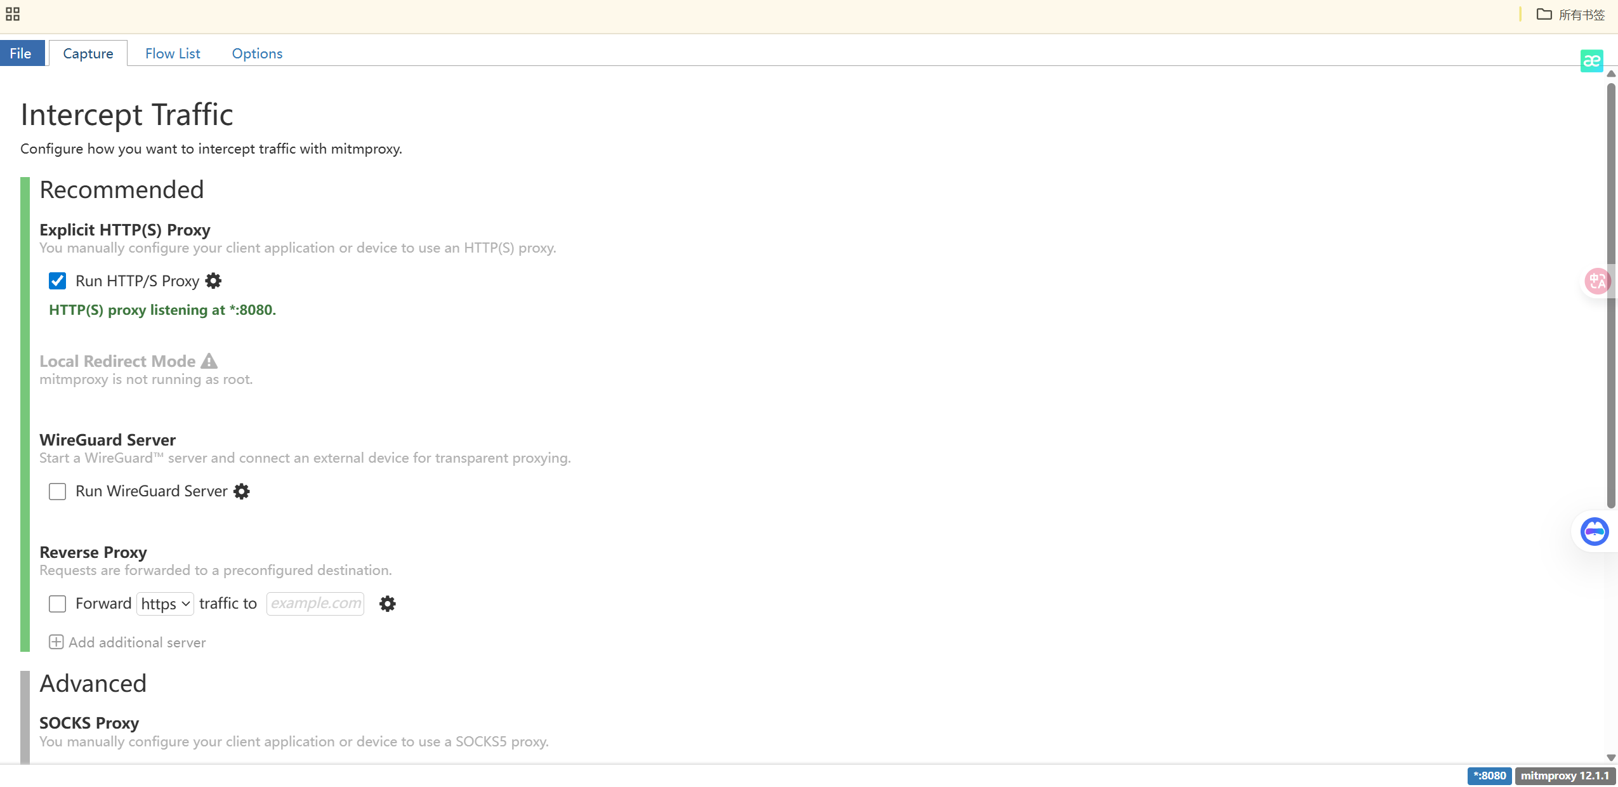
Task: Click Add additional server link
Action: click(x=136, y=642)
